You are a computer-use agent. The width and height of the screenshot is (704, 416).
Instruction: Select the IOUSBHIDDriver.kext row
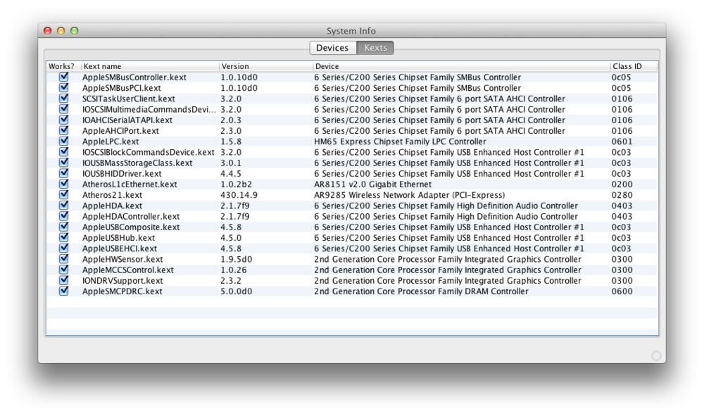pos(122,173)
